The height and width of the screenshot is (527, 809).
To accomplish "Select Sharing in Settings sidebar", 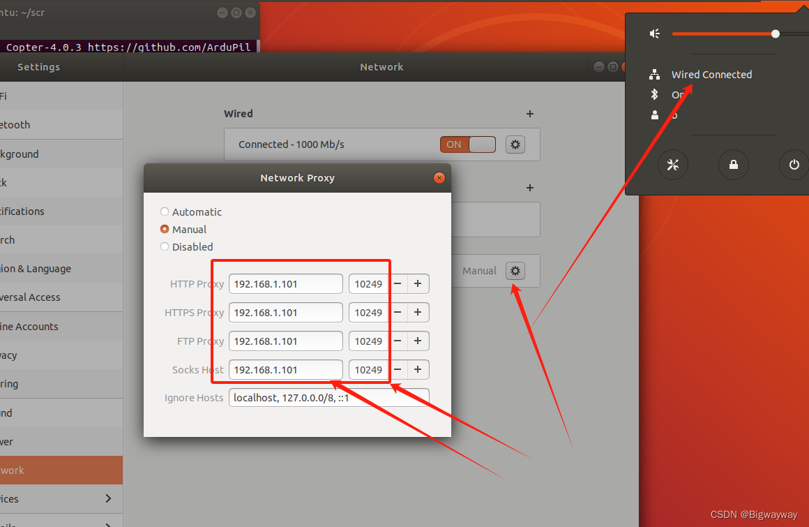I will [x=61, y=384].
